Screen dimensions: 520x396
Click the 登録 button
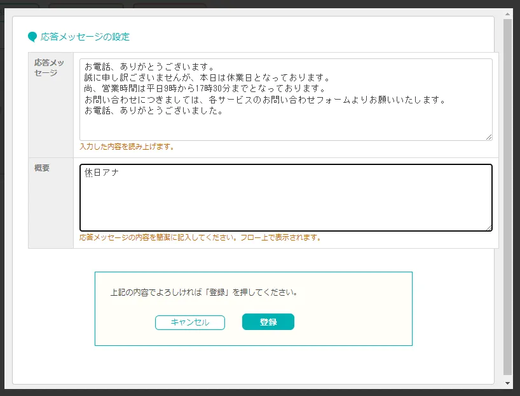click(x=268, y=322)
